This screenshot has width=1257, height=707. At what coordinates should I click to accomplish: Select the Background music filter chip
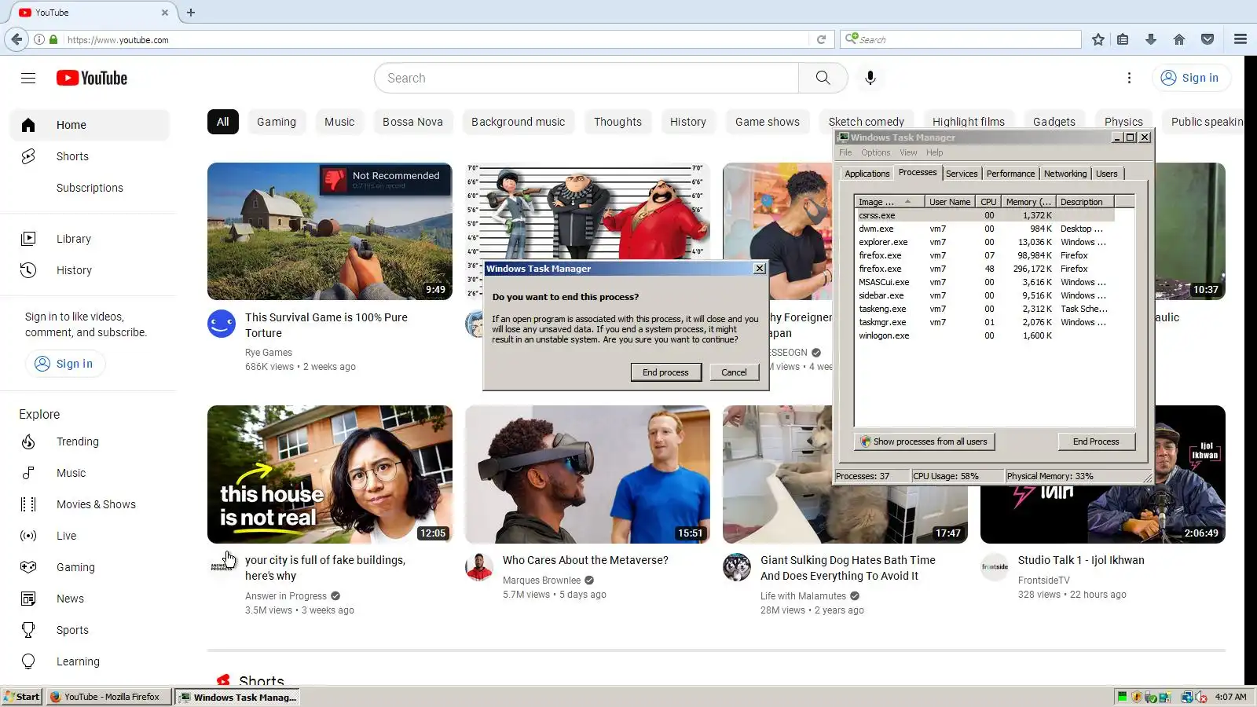coord(519,122)
